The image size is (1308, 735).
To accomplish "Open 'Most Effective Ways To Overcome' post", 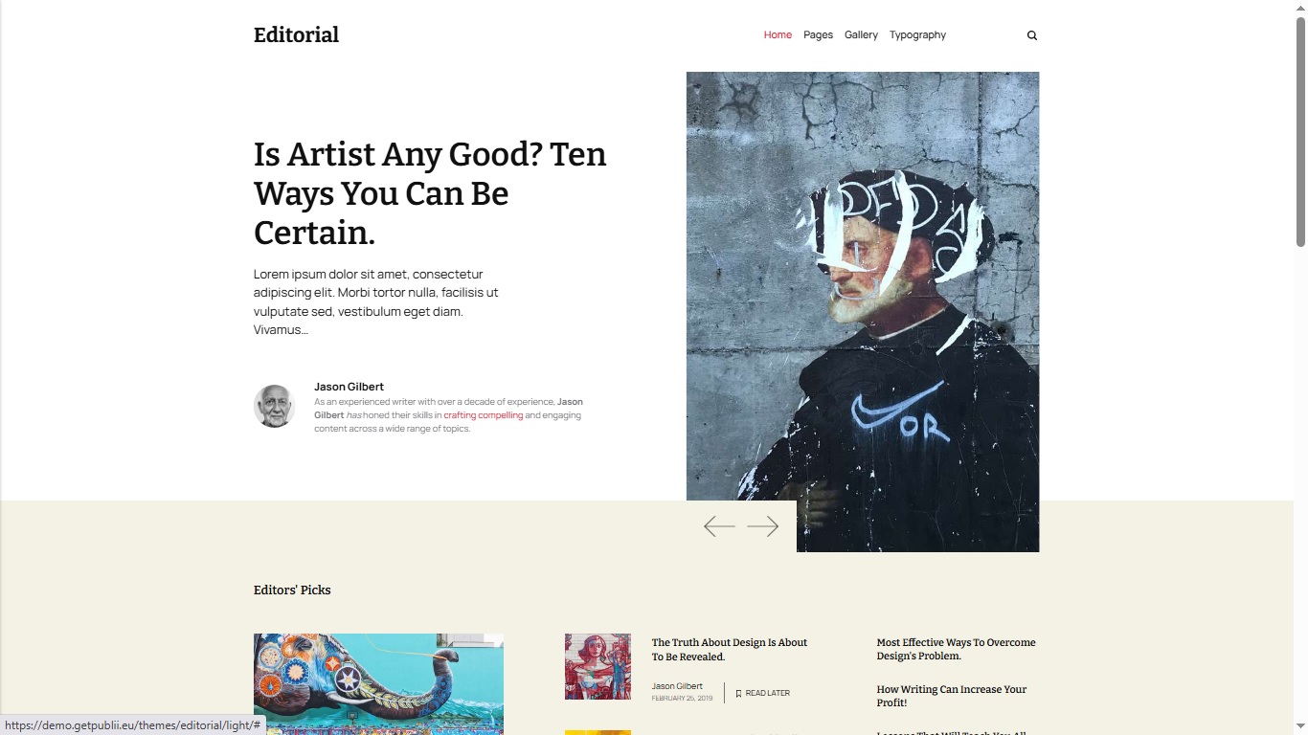I will click(x=956, y=649).
